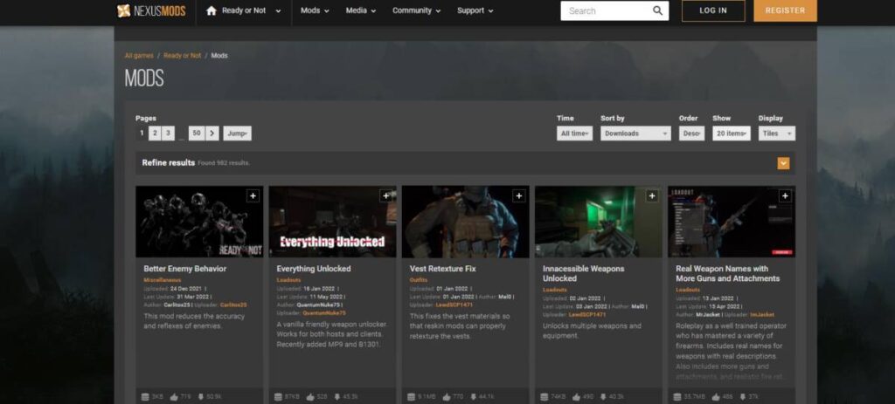Click the LOG IN button
The image size is (895, 404).
pyautogui.click(x=713, y=10)
